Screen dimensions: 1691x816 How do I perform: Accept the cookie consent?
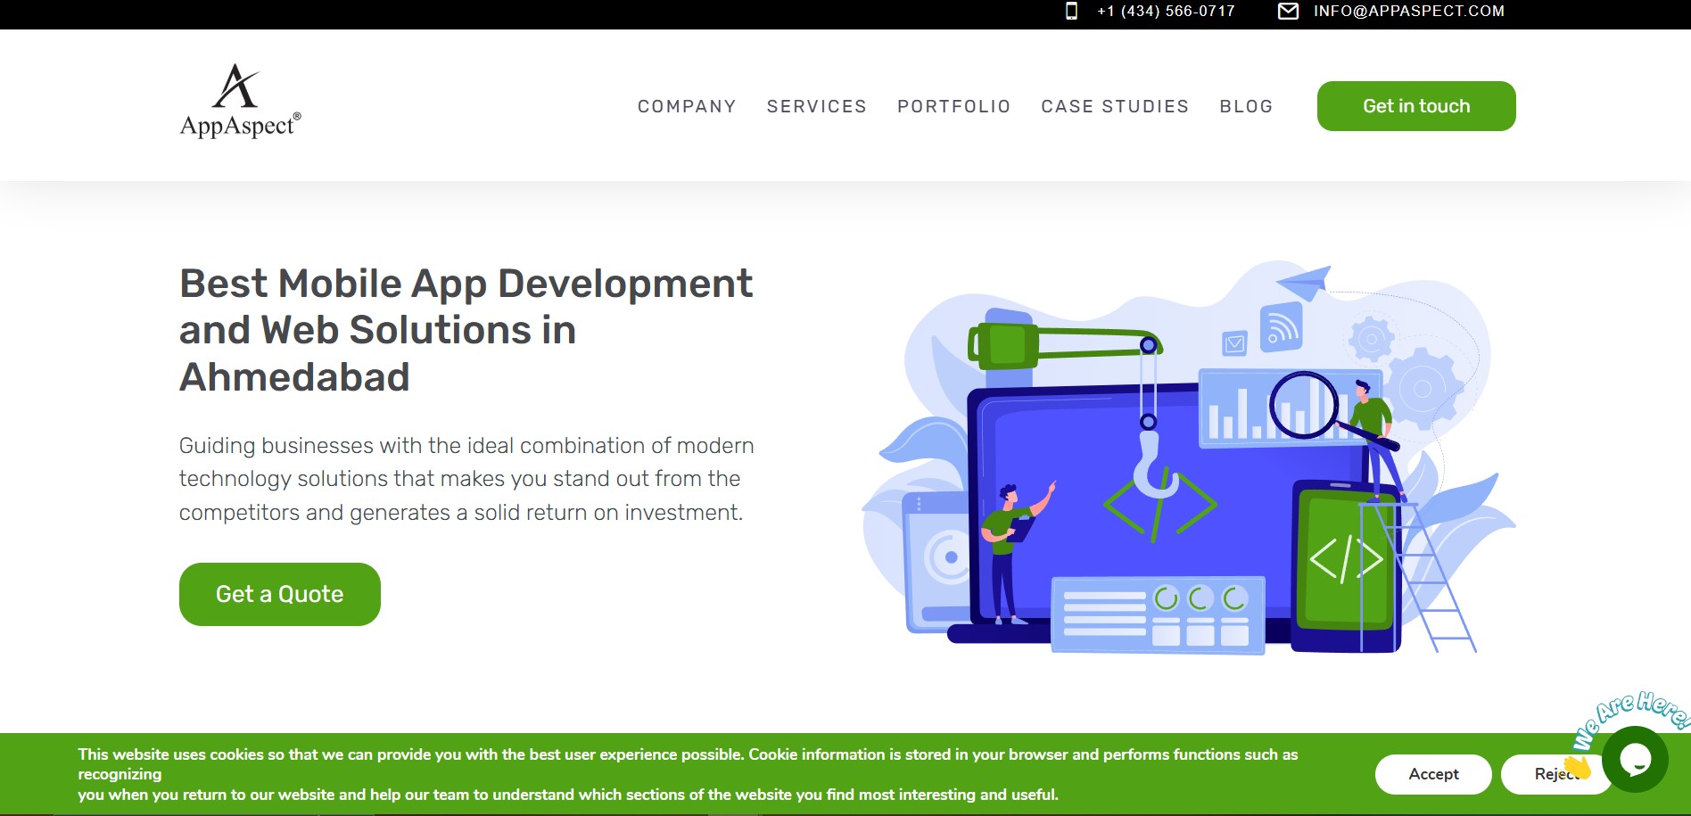click(x=1432, y=774)
